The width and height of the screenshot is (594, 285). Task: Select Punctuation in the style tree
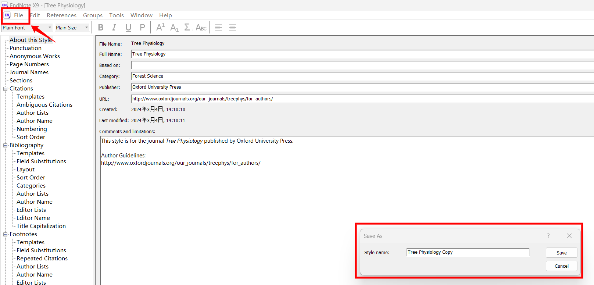point(25,48)
